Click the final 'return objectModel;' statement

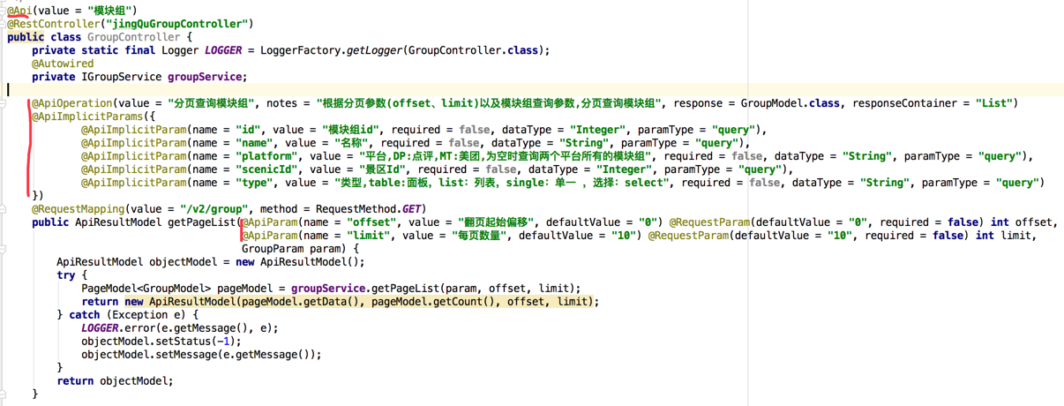tap(116, 381)
